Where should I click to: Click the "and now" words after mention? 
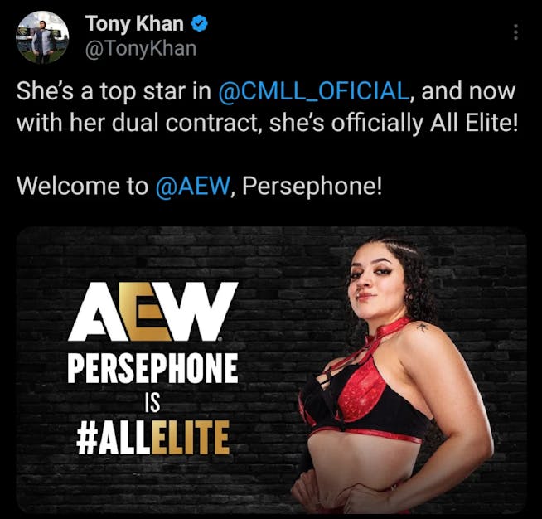468,91
